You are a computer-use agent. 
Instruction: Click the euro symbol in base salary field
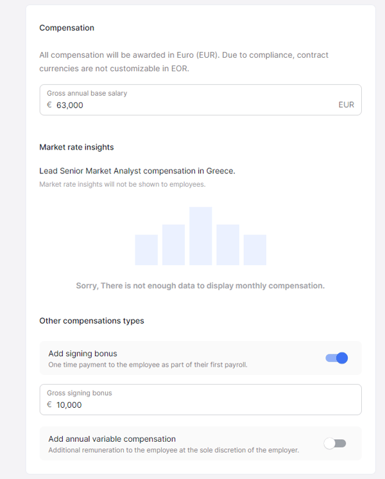49,105
